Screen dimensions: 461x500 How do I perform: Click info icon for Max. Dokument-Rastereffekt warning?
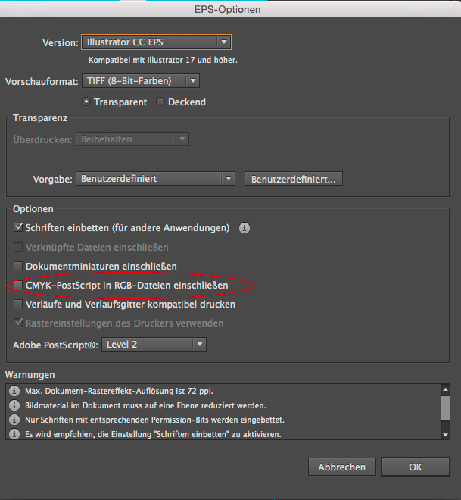(x=13, y=391)
